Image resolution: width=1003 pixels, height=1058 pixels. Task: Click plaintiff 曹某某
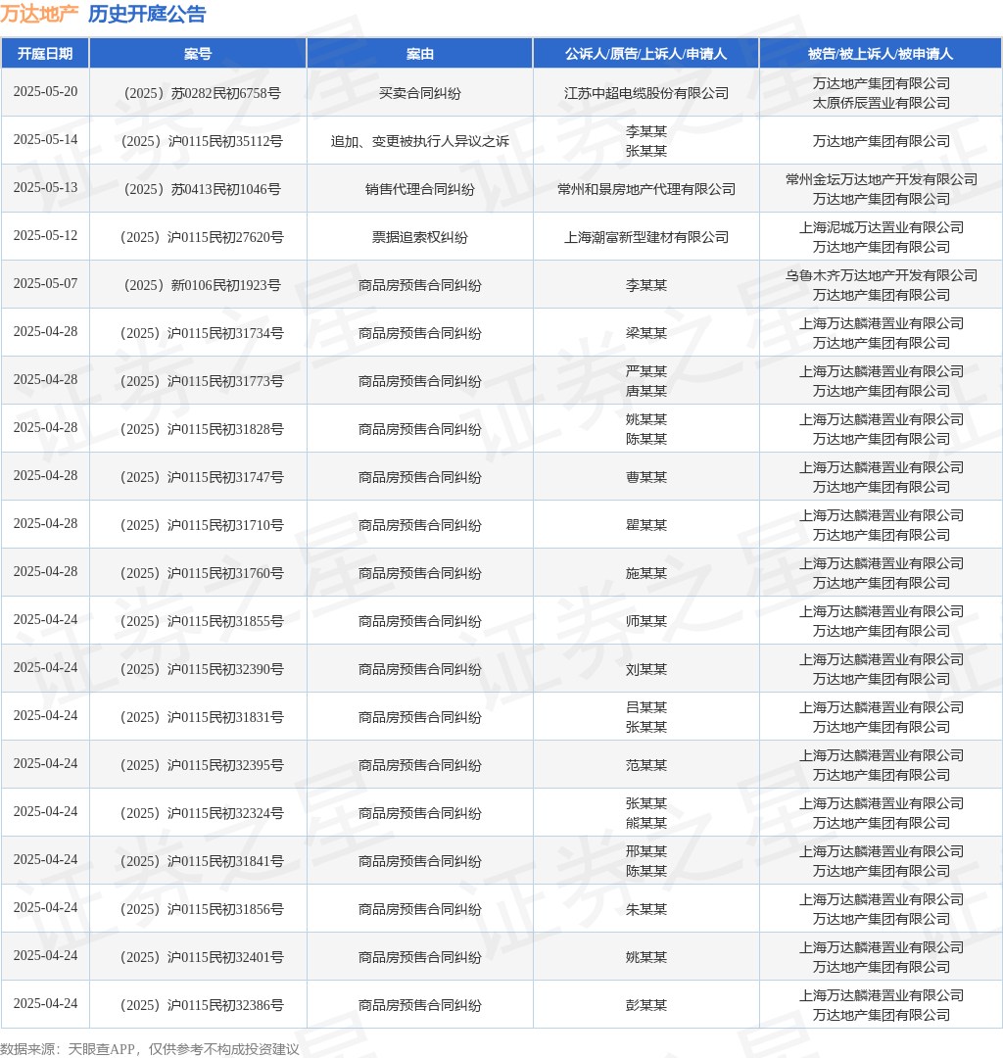pos(646,477)
